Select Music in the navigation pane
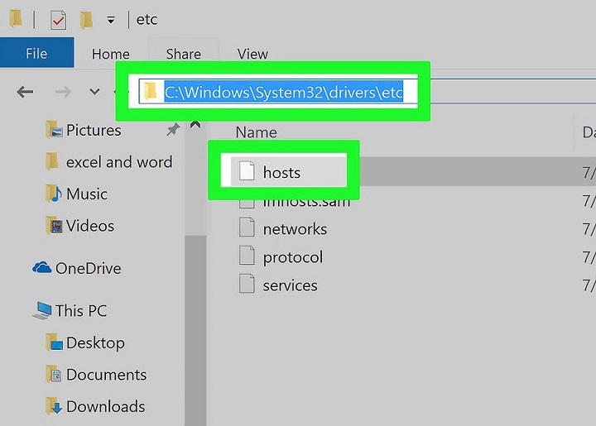Screen dimensions: 596x426 pyautogui.click(x=87, y=194)
